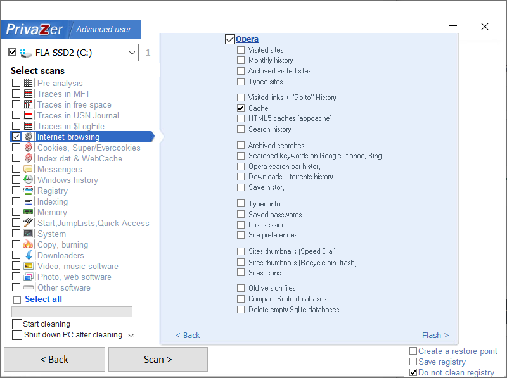The width and height of the screenshot is (507, 378).
Task: Select the Downloaders scan entry
Action: click(x=60, y=255)
